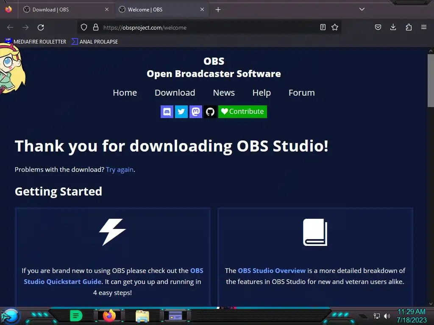Click the lightning bolt quickstart icon
The image size is (434, 325).
(112, 232)
